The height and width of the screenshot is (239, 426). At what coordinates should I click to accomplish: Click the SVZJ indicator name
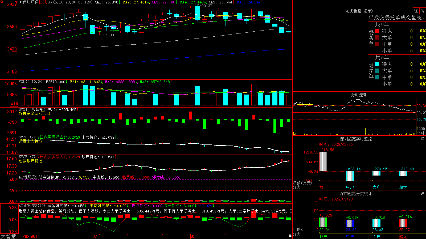[23, 109]
